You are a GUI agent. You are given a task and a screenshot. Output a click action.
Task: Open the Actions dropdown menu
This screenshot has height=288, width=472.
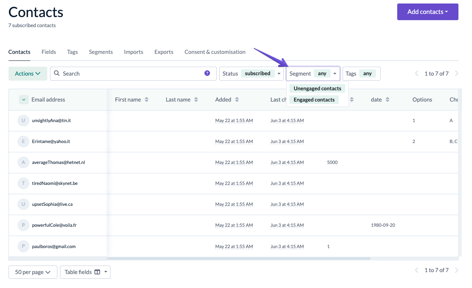(28, 74)
